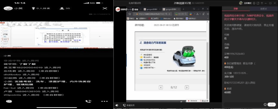Click the 礼物问题点我 gift help link

(135, 3)
